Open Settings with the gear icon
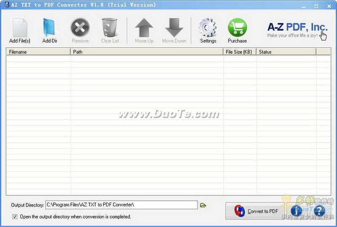 coord(208,28)
